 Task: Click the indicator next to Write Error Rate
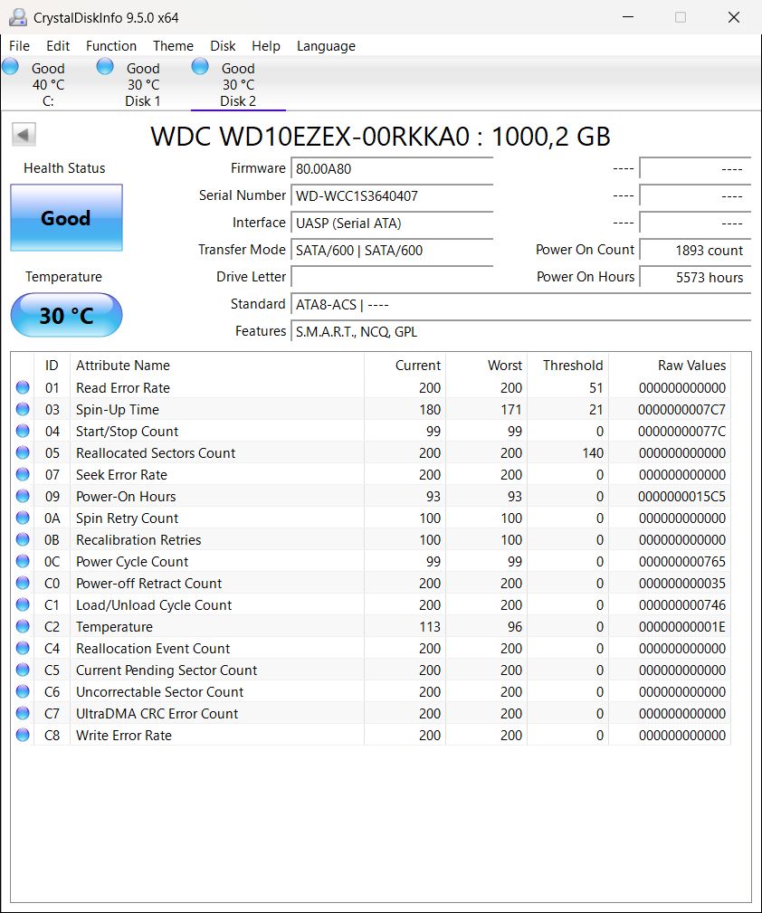click(x=22, y=735)
